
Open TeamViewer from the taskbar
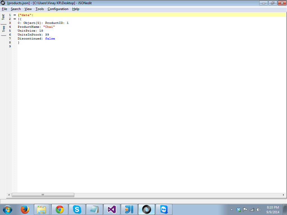pyautogui.click(x=164, y=209)
